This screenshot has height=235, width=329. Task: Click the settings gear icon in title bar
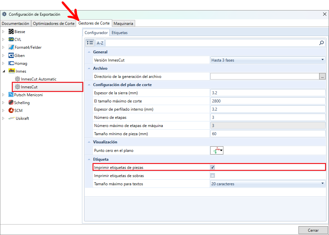(x=4, y=14)
